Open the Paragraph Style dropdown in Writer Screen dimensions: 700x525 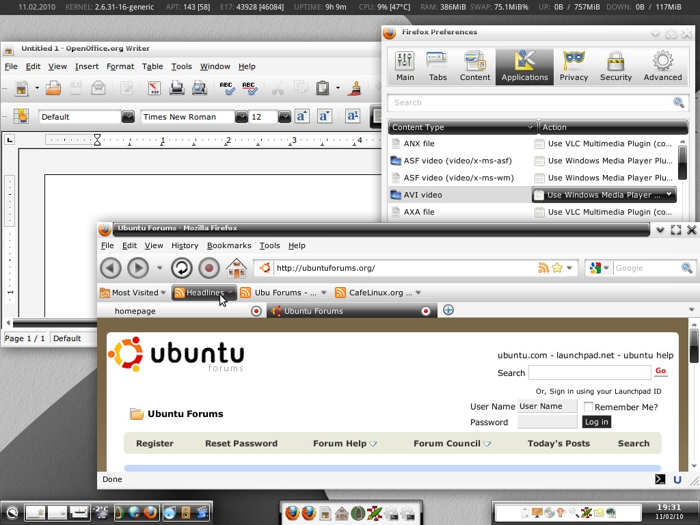click(x=128, y=117)
